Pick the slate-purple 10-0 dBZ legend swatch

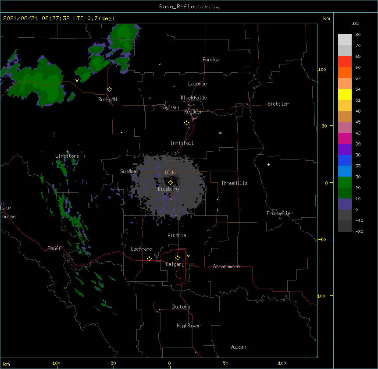(x=345, y=204)
